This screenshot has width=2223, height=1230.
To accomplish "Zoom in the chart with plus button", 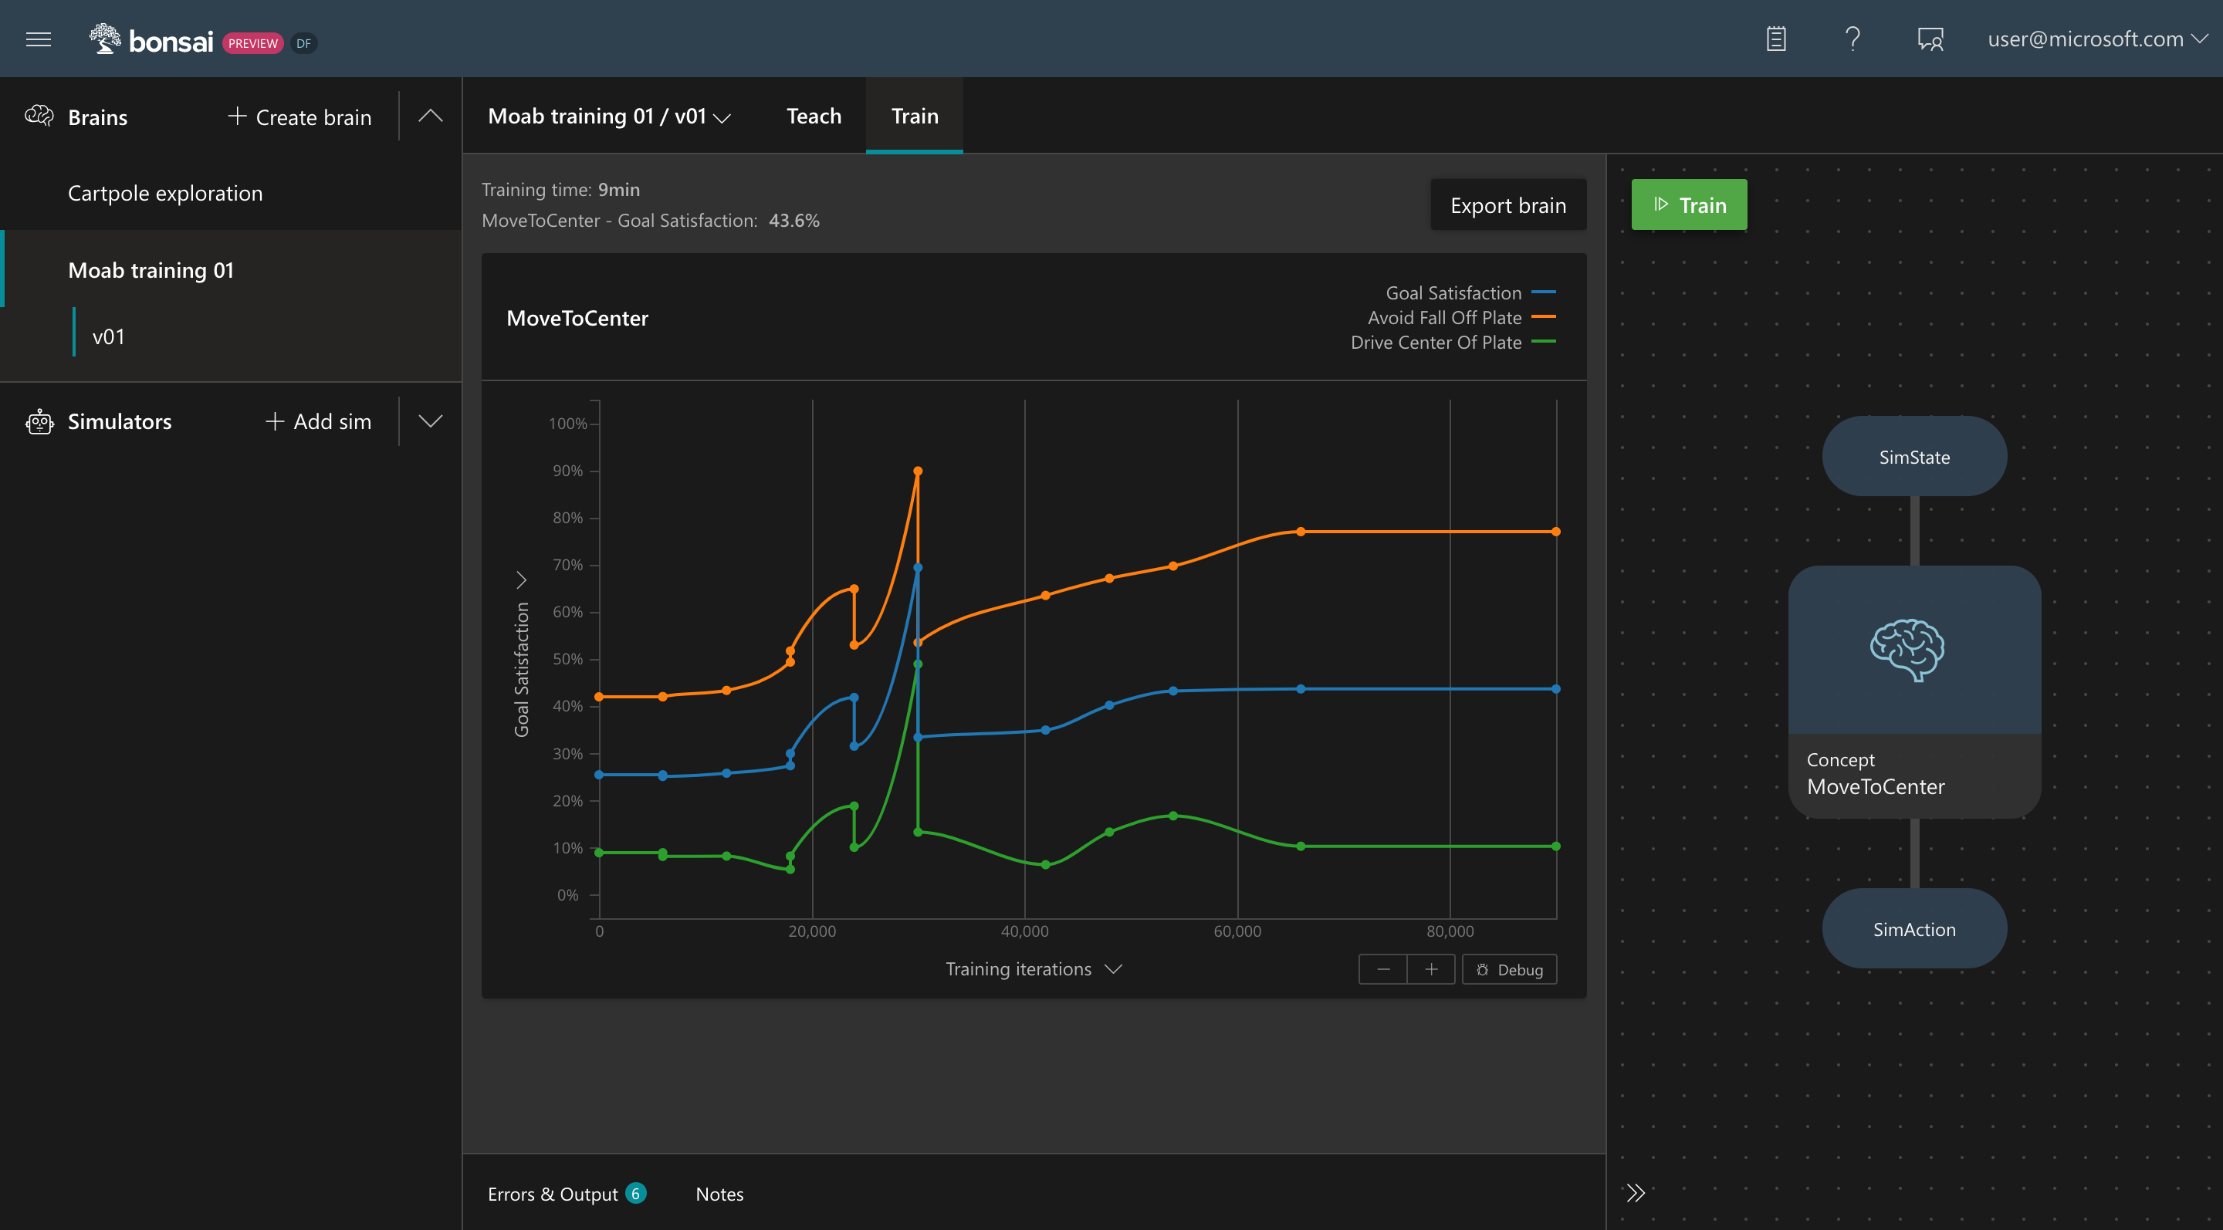I will coord(1431,969).
